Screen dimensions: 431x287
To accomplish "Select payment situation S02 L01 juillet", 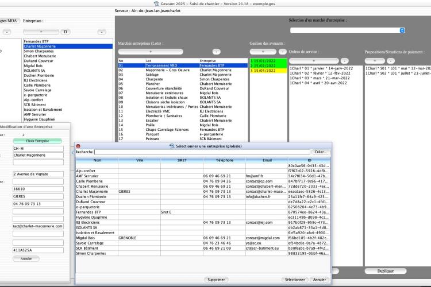I will (x=398, y=73).
